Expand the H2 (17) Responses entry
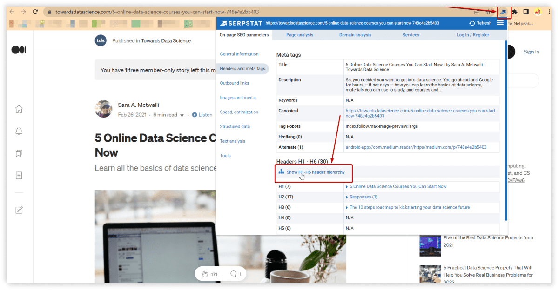 tap(347, 197)
